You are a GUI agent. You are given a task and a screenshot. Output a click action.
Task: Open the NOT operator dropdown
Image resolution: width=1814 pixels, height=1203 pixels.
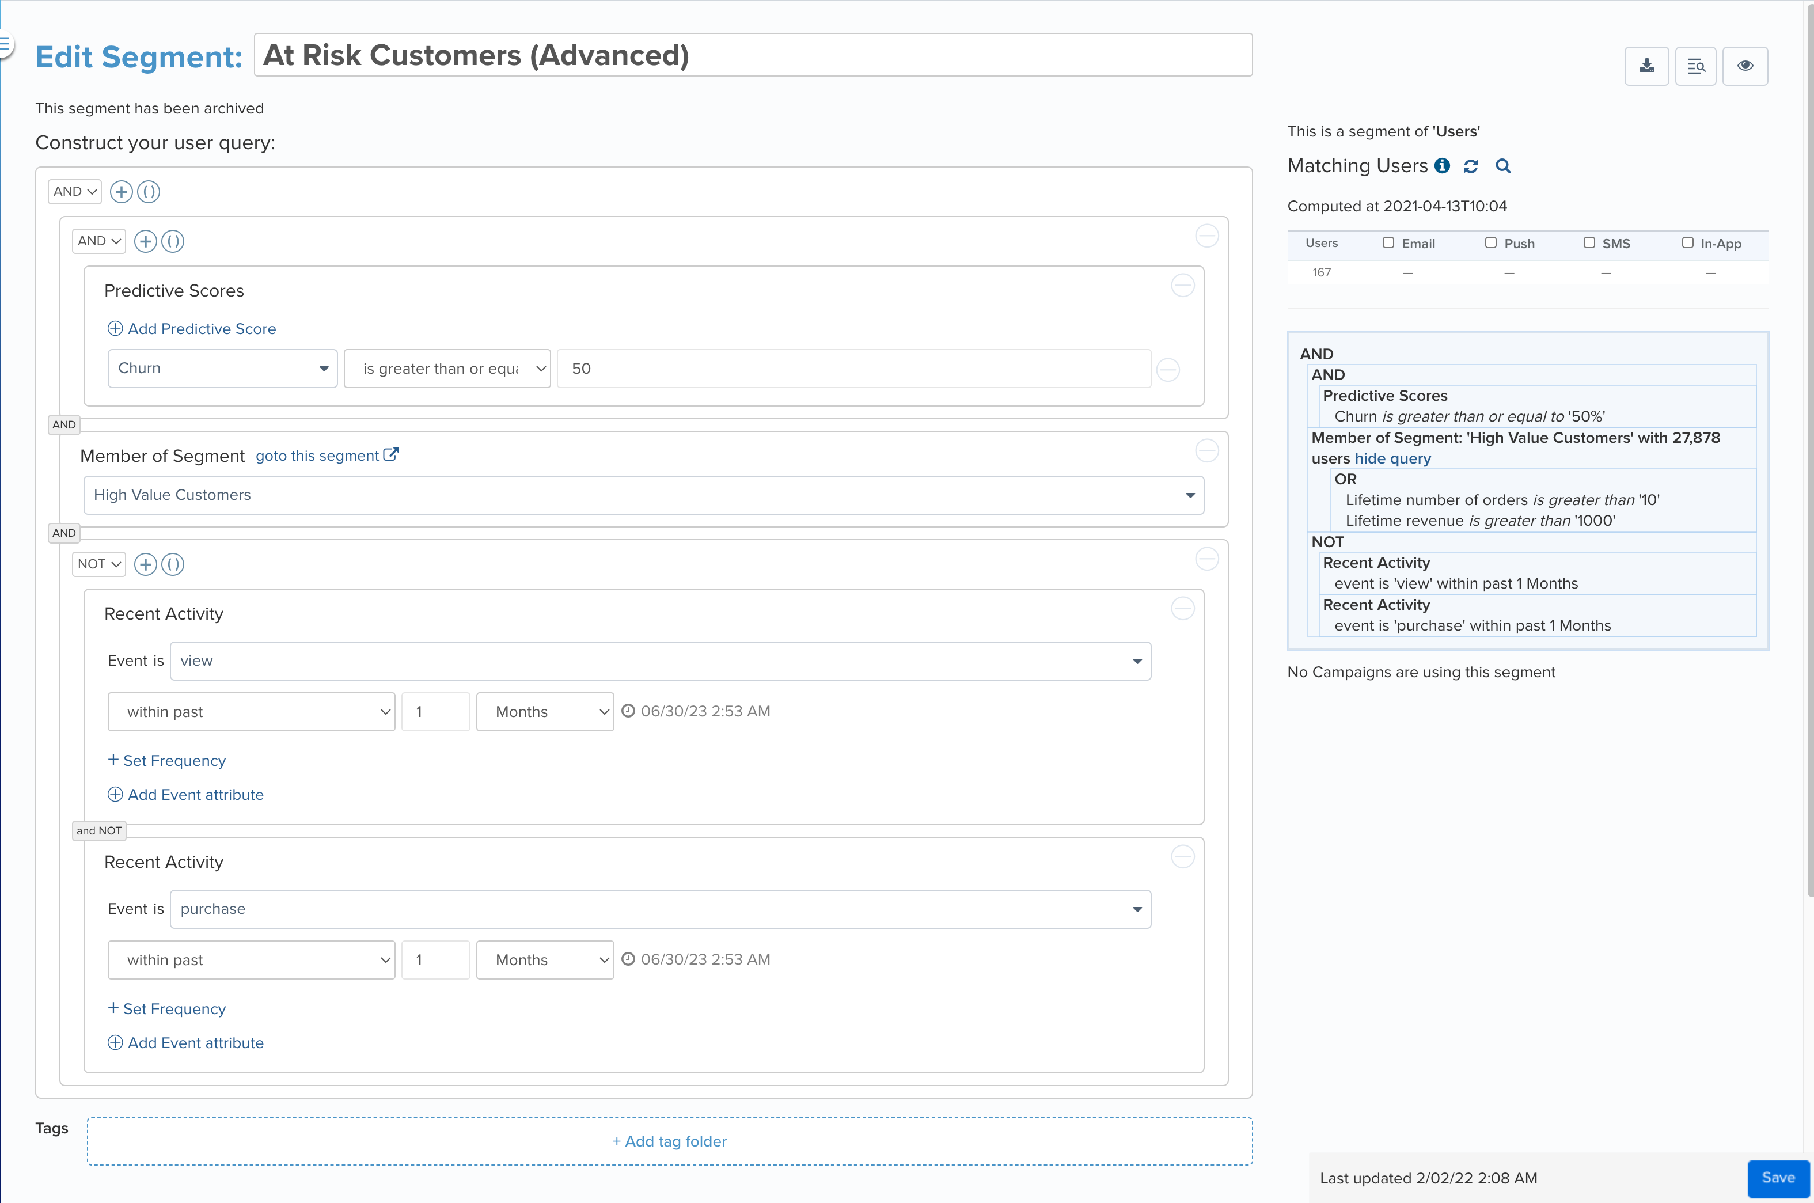(98, 565)
